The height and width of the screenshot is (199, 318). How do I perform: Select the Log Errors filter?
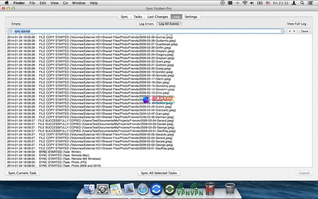[146, 24]
